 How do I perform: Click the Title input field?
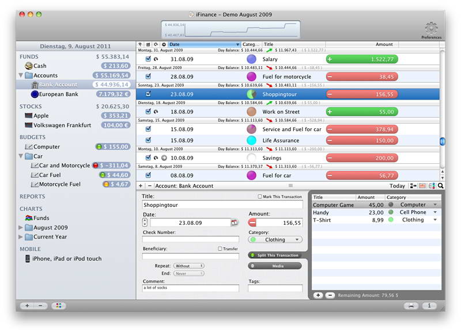coord(222,205)
